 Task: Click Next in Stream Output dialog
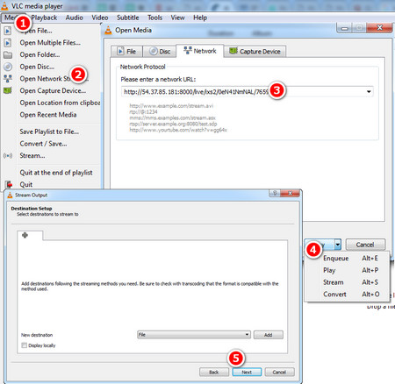pos(247,372)
